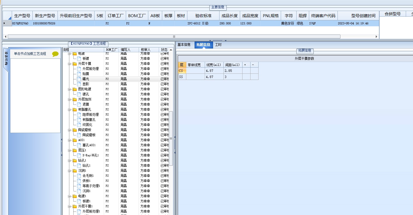Viewport: 413px width, 215px height.
Task: Click the − column in 外层干膜参数 table
Action: 254,65
